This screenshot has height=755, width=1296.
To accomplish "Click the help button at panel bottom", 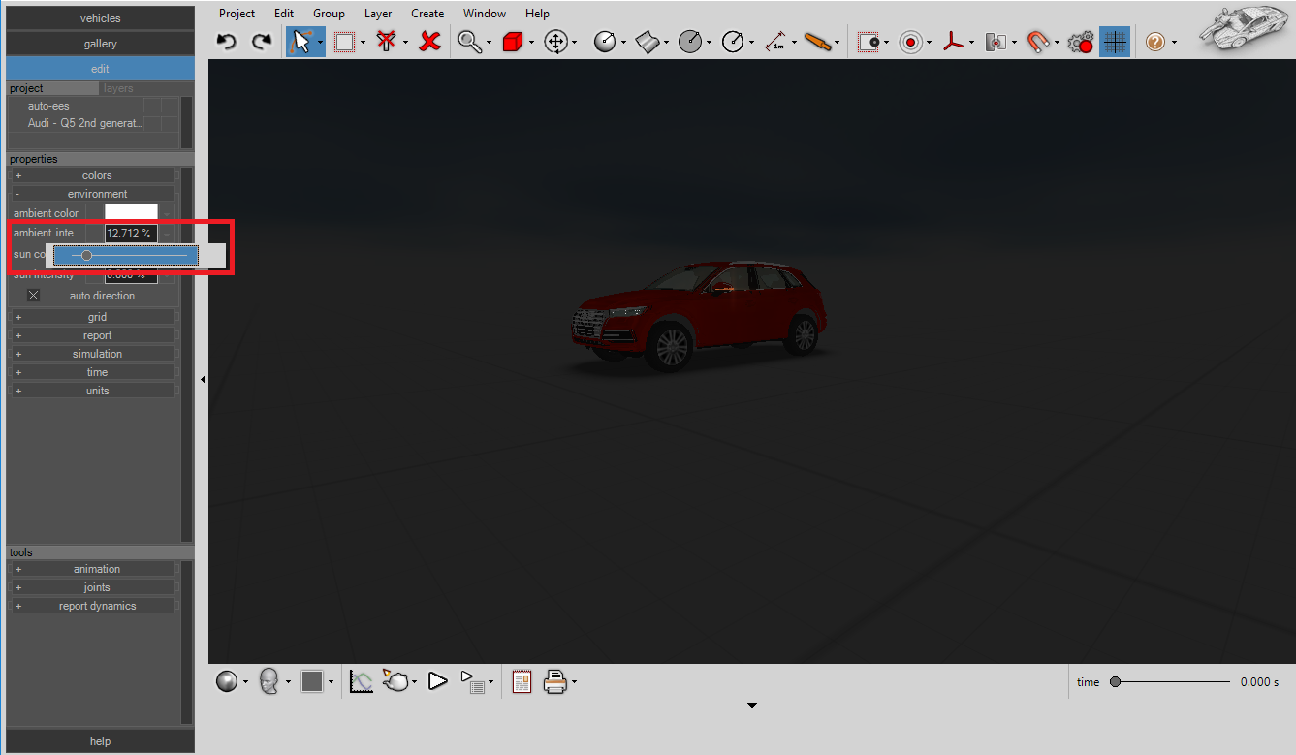I will 100,741.
